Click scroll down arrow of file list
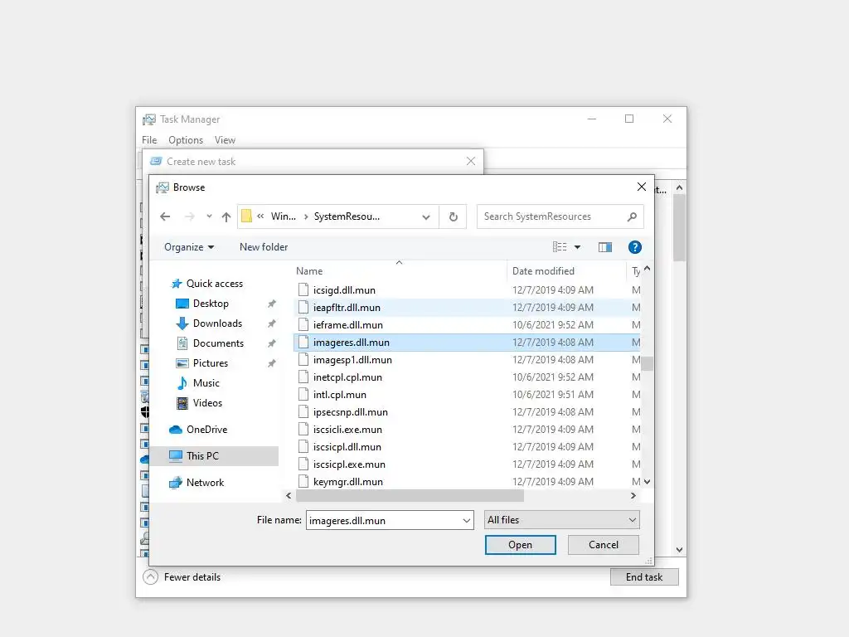This screenshot has width=849, height=637. pos(647,482)
